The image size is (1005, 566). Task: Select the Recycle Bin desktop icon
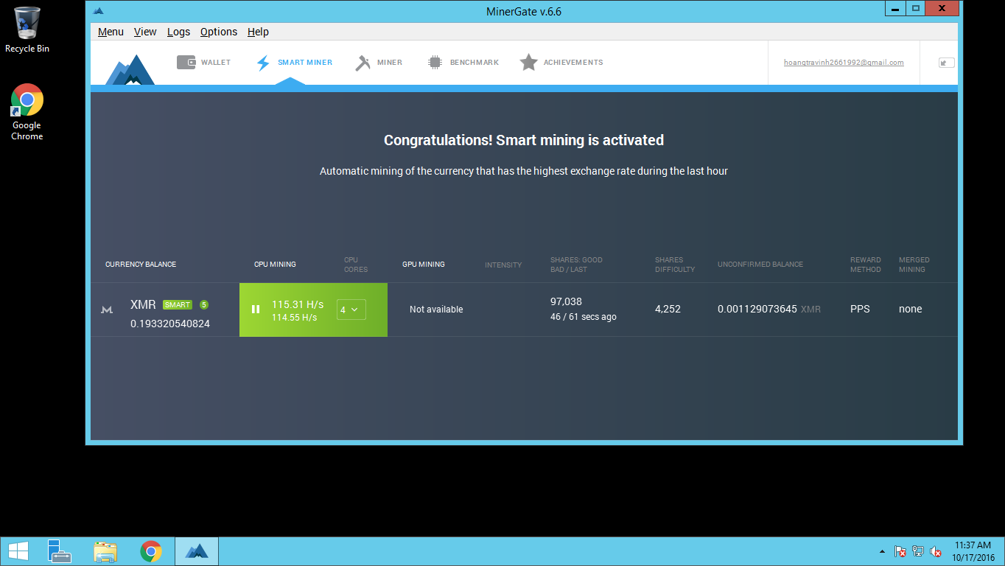(x=27, y=30)
